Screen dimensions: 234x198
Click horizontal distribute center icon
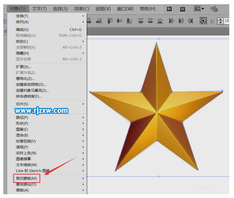[181, 21]
